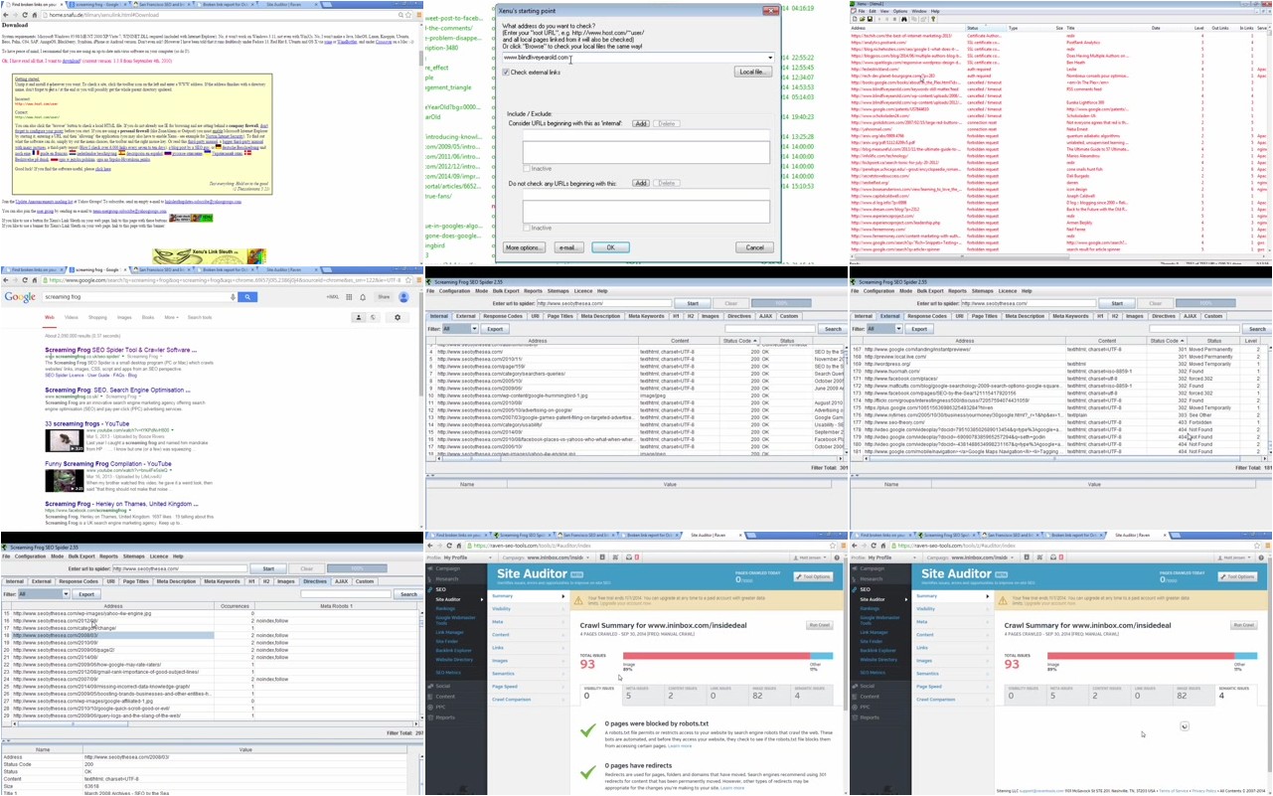Toggle the Inactive checkbox under 'Do not check' list

pos(527,228)
